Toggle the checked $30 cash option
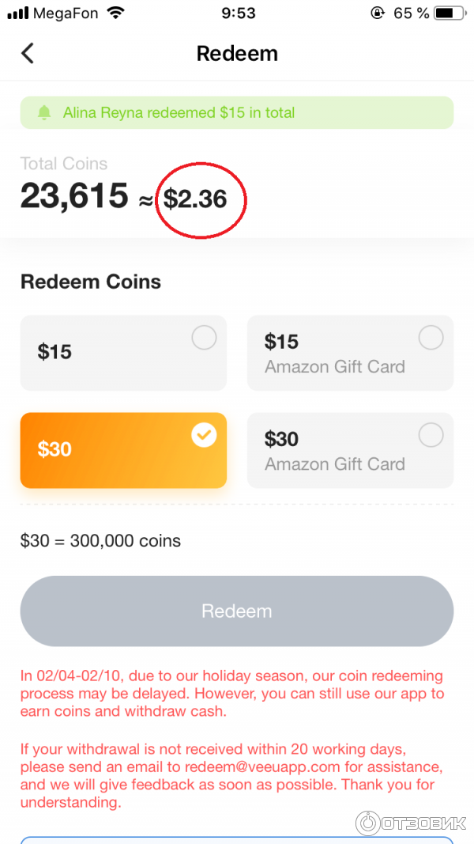 (204, 435)
